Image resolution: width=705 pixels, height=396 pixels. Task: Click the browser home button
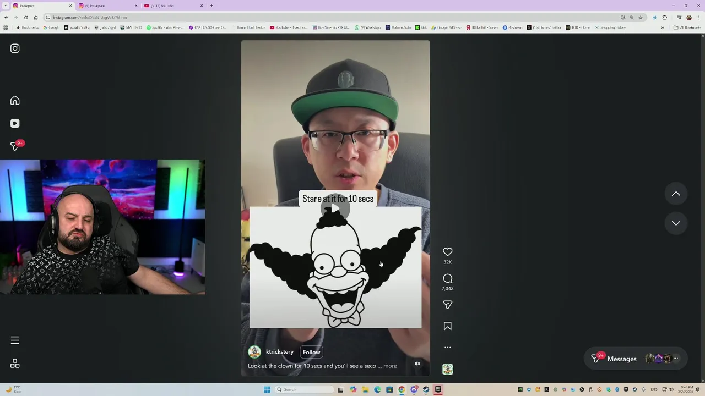(x=36, y=17)
